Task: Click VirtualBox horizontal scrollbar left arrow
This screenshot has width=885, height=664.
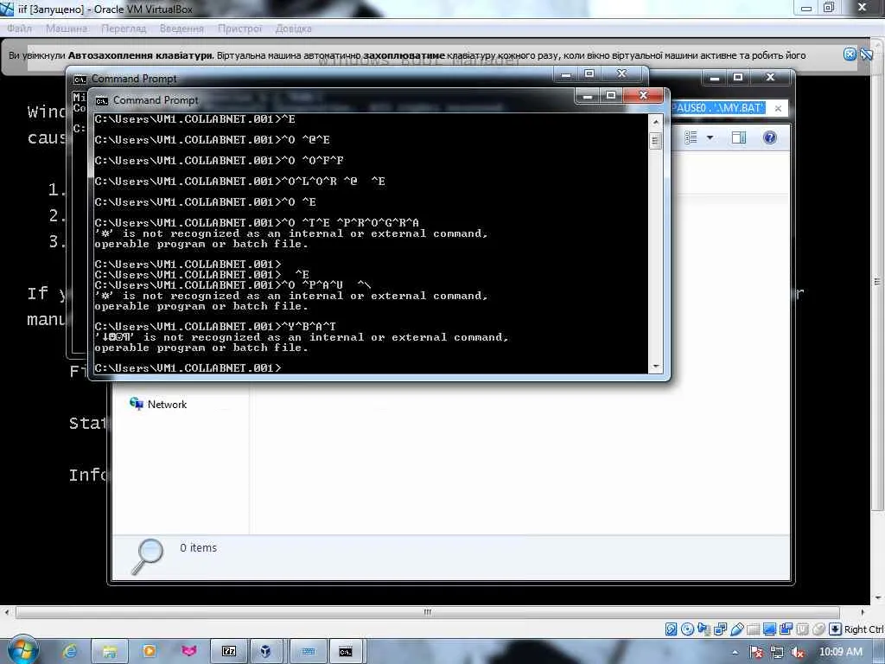Action: pyautogui.click(x=6, y=612)
